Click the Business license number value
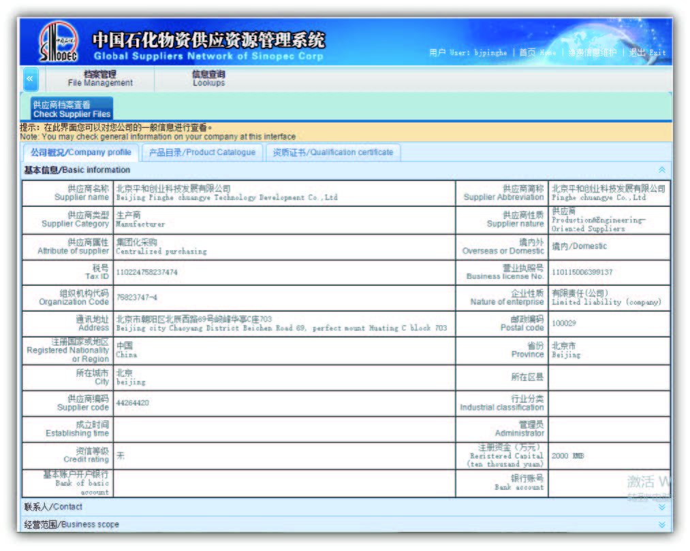The width and height of the screenshot is (690, 551). (582, 272)
